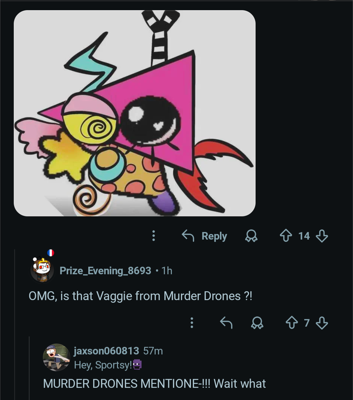Viewport: 353px width, 400px height.
Task: Click the "Hey, Sportsy!" flair text
Action: 103,365
